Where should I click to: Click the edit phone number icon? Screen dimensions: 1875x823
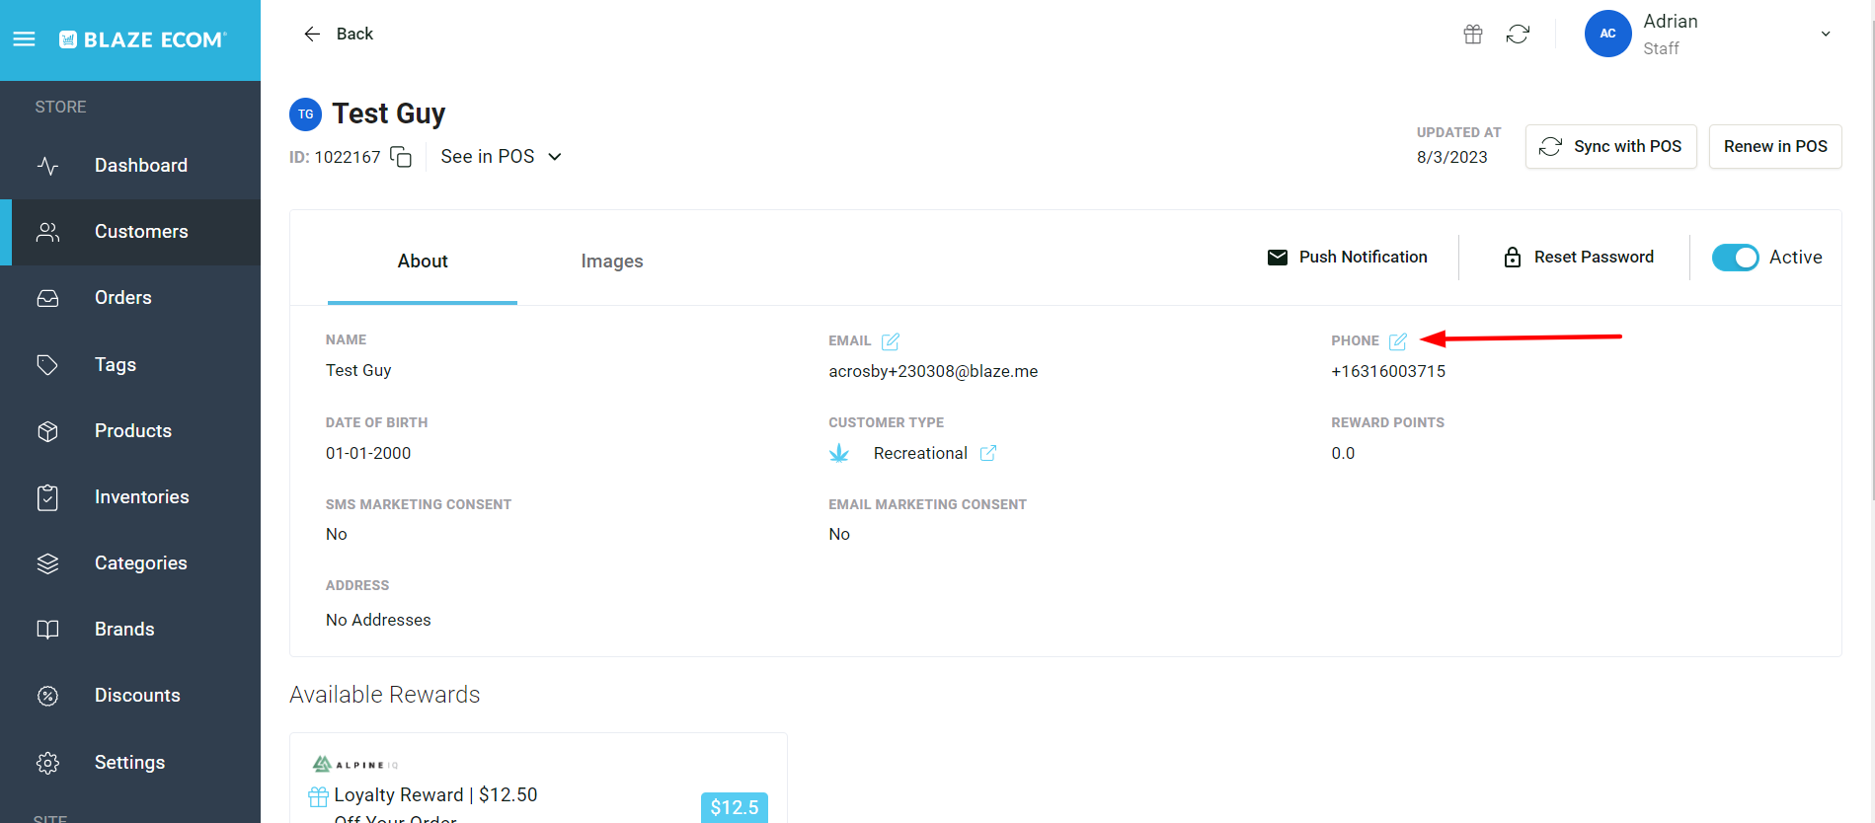tap(1397, 341)
